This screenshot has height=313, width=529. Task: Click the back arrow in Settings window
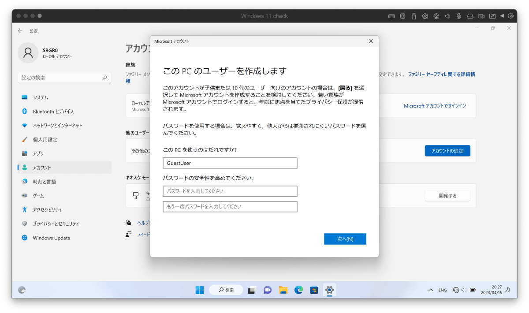click(20, 31)
